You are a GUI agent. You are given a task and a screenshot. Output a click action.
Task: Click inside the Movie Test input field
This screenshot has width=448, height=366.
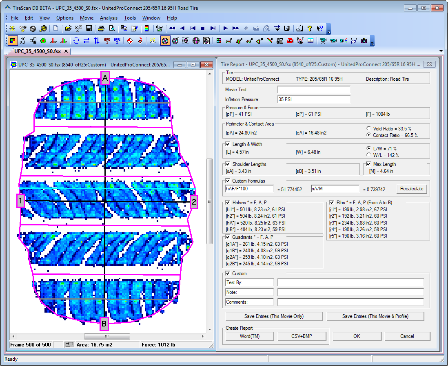pyautogui.click(x=313, y=89)
